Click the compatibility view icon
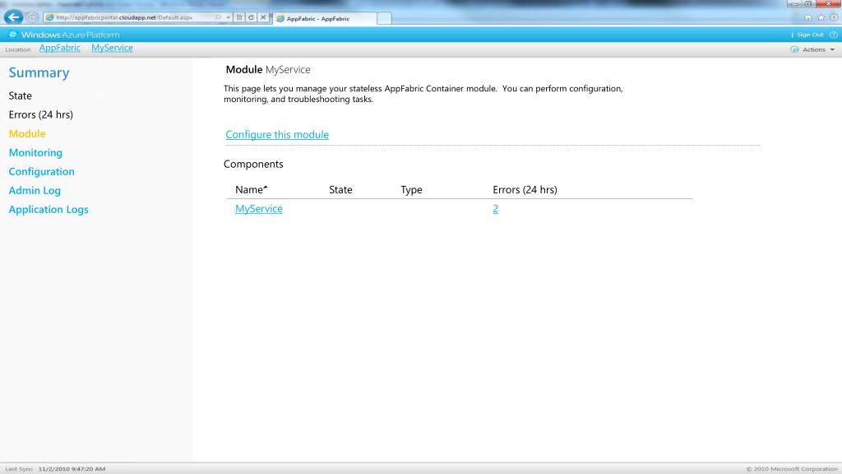Image resolution: width=842 pixels, height=474 pixels. (239, 17)
